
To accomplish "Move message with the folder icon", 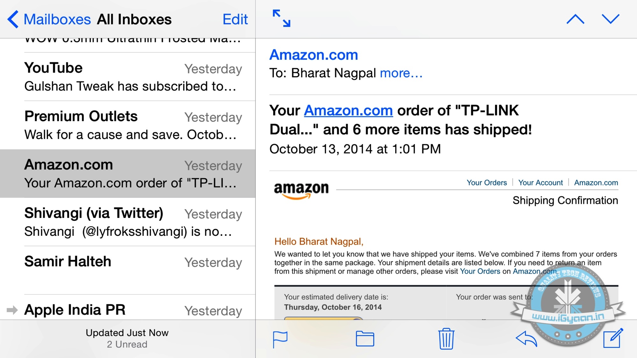I will (365, 339).
